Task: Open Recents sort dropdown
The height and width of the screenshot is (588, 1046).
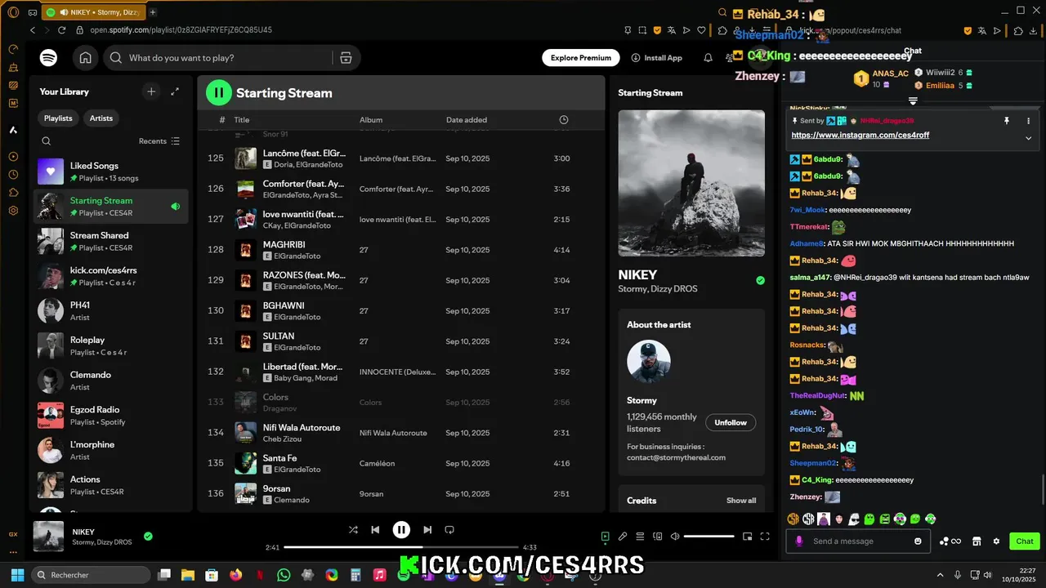Action: coord(159,141)
